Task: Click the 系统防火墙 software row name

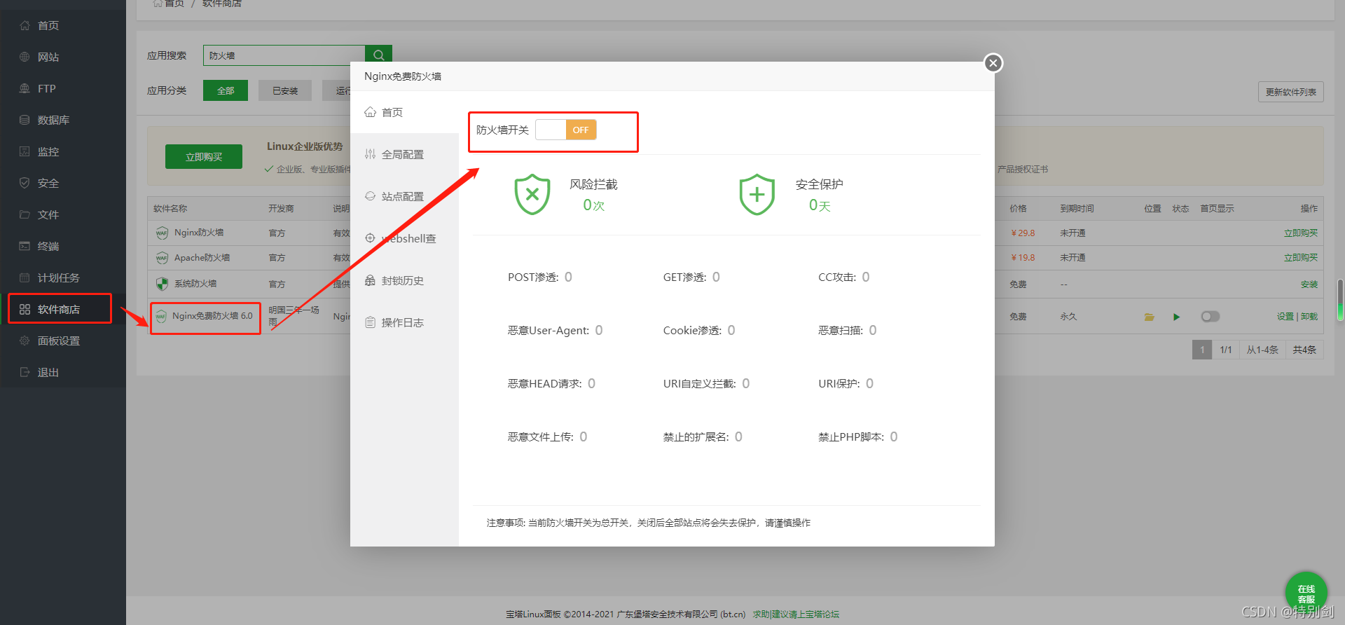Action: pyautogui.click(x=195, y=284)
